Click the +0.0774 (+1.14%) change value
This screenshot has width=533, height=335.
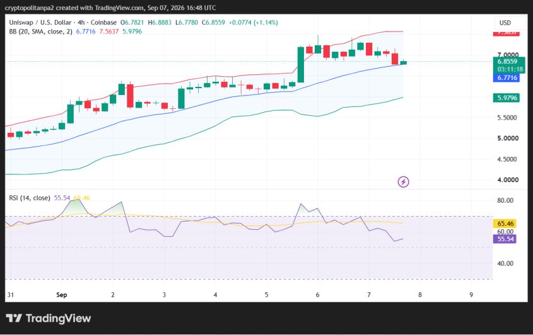coord(253,23)
